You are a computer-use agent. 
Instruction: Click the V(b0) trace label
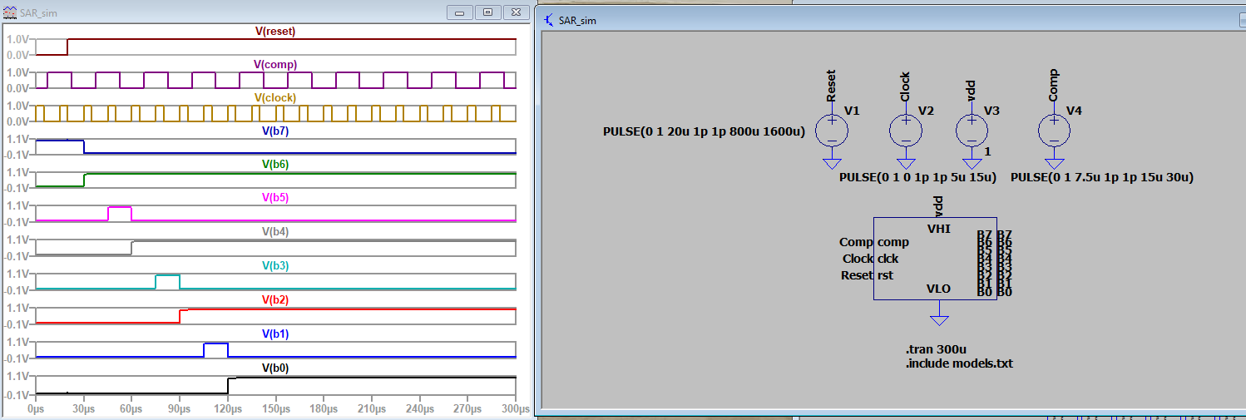(x=274, y=368)
